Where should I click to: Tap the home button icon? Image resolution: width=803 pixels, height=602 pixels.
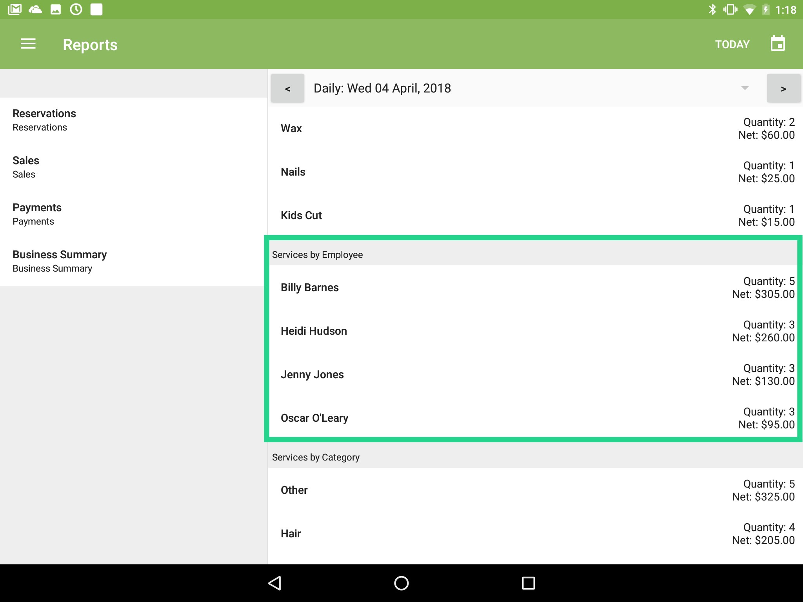click(401, 583)
